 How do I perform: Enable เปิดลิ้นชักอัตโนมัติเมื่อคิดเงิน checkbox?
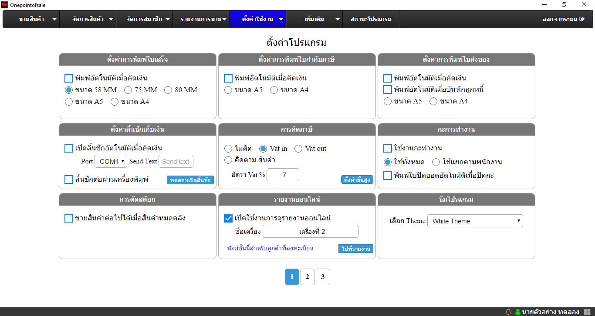pyautogui.click(x=69, y=148)
